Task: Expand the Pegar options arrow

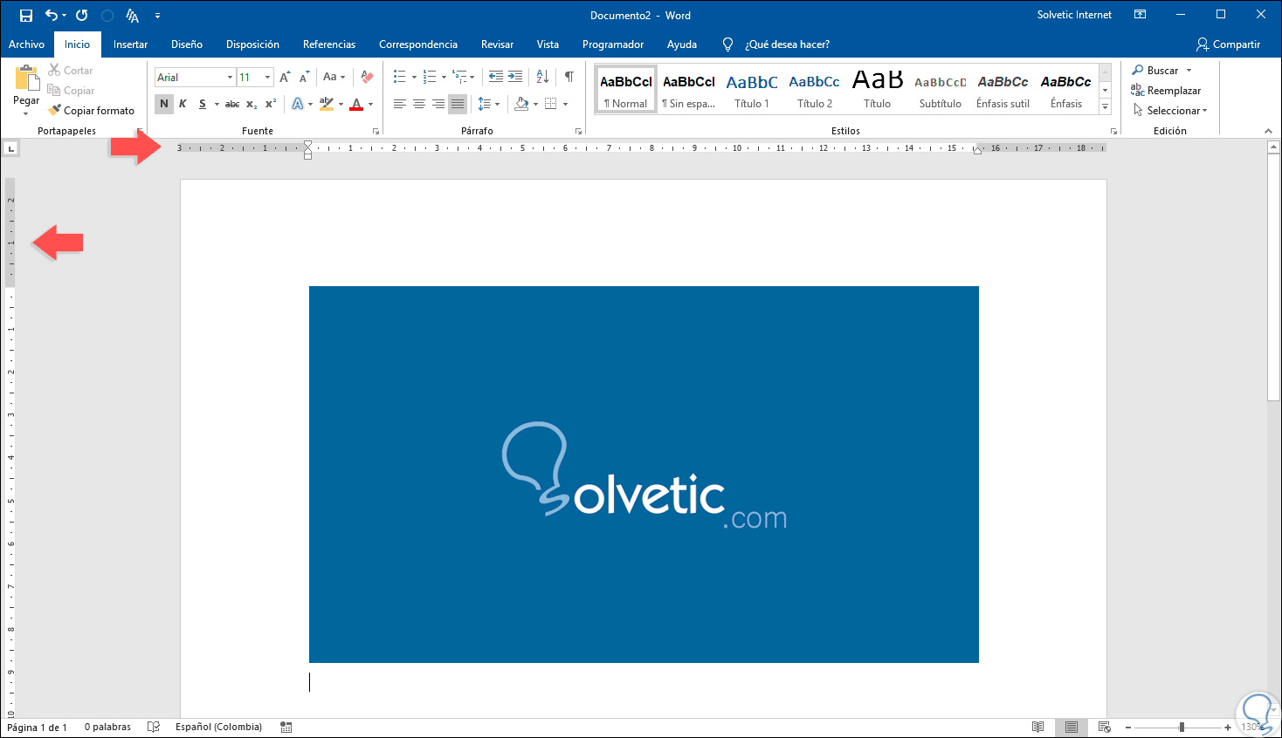Action: pos(26,114)
